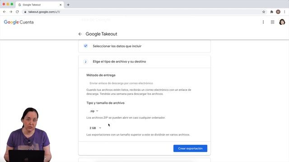Click the Google Takeout page title

(101, 34)
